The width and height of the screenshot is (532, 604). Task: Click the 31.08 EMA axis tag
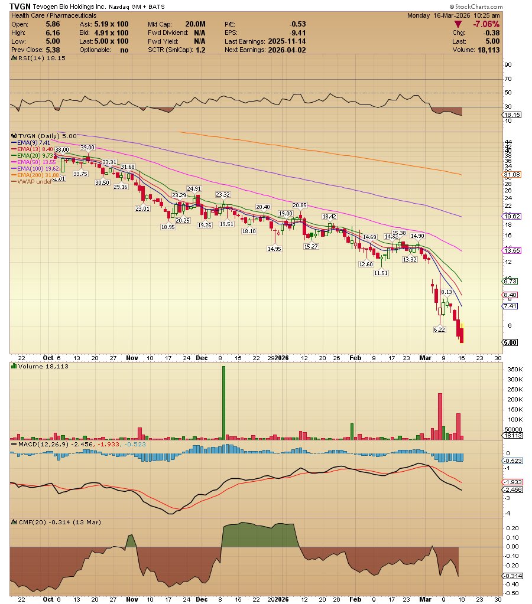512,175
